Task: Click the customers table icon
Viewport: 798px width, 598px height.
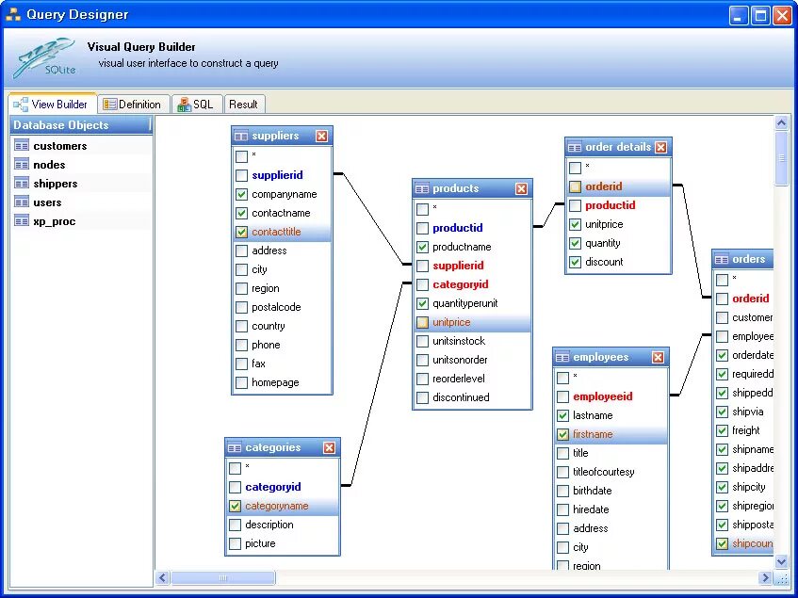Action: [22, 146]
